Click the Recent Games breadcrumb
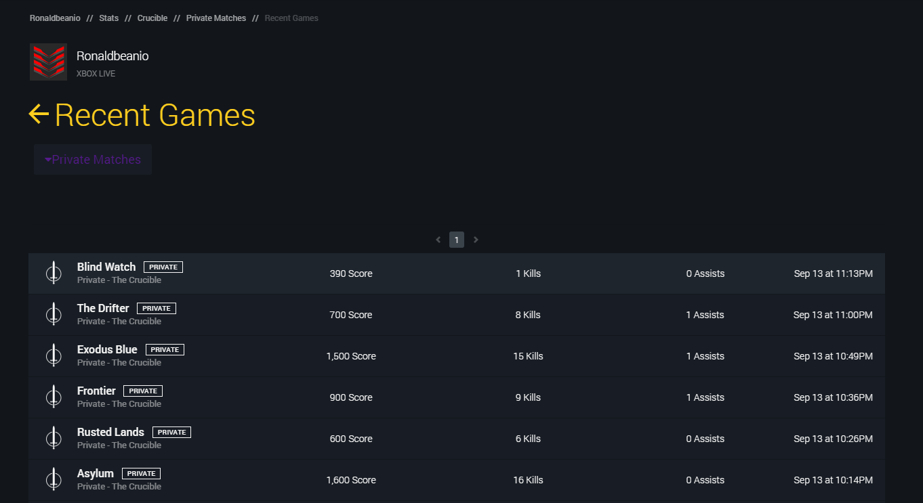 (291, 18)
